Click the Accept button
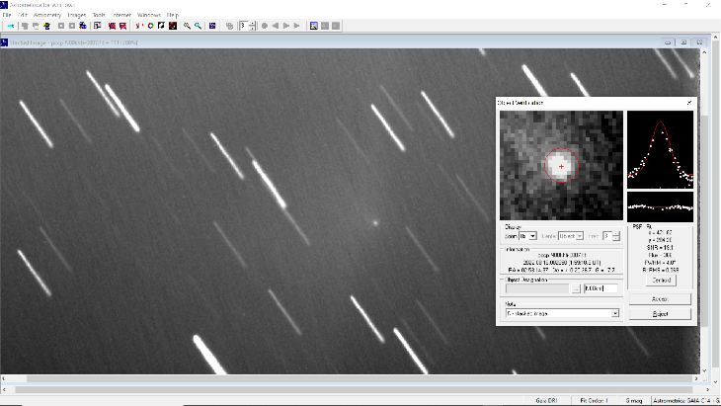The height and width of the screenshot is (406, 721). pos(659,298)
